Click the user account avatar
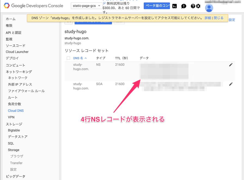Image resolution: width=244 pixels, height=180 pixels. point(209,8)
